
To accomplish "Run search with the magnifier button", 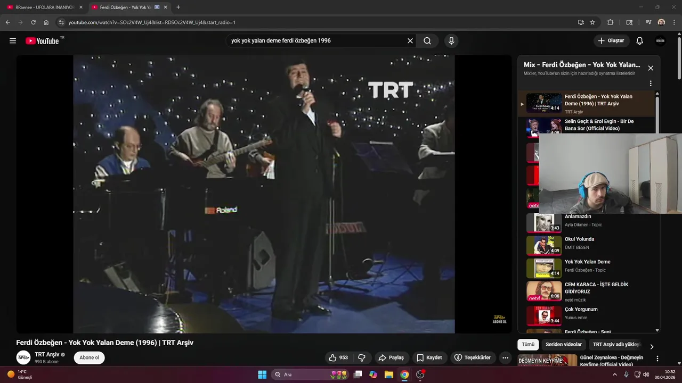I will point(427,41).
